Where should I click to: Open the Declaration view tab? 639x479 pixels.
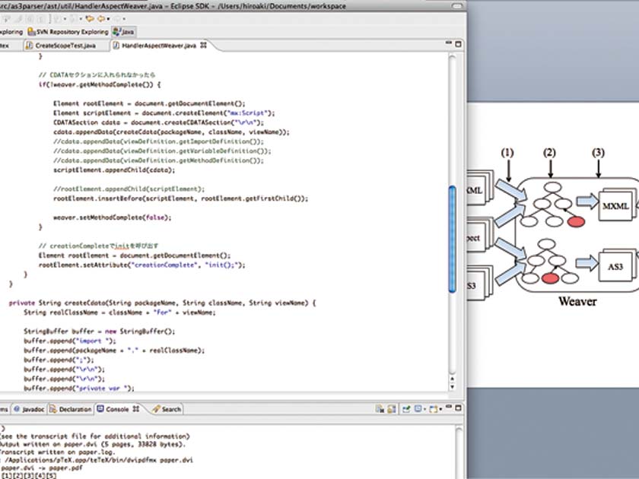pos(75,409)
